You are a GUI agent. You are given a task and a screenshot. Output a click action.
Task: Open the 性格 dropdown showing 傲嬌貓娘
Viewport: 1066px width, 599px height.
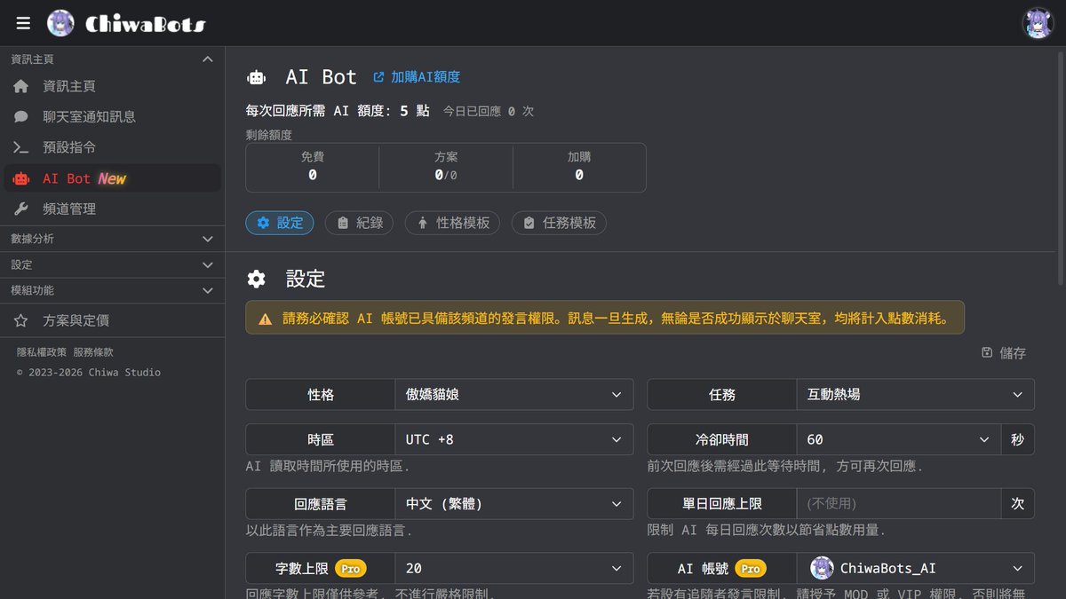[x=514, y=394]
